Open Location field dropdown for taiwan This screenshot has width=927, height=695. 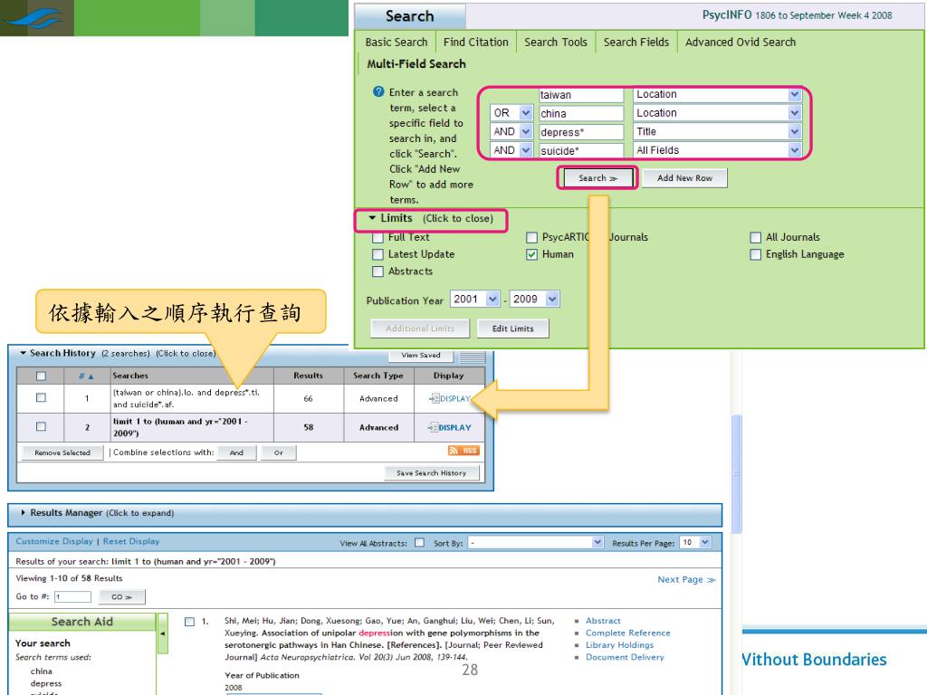[794, 94]
